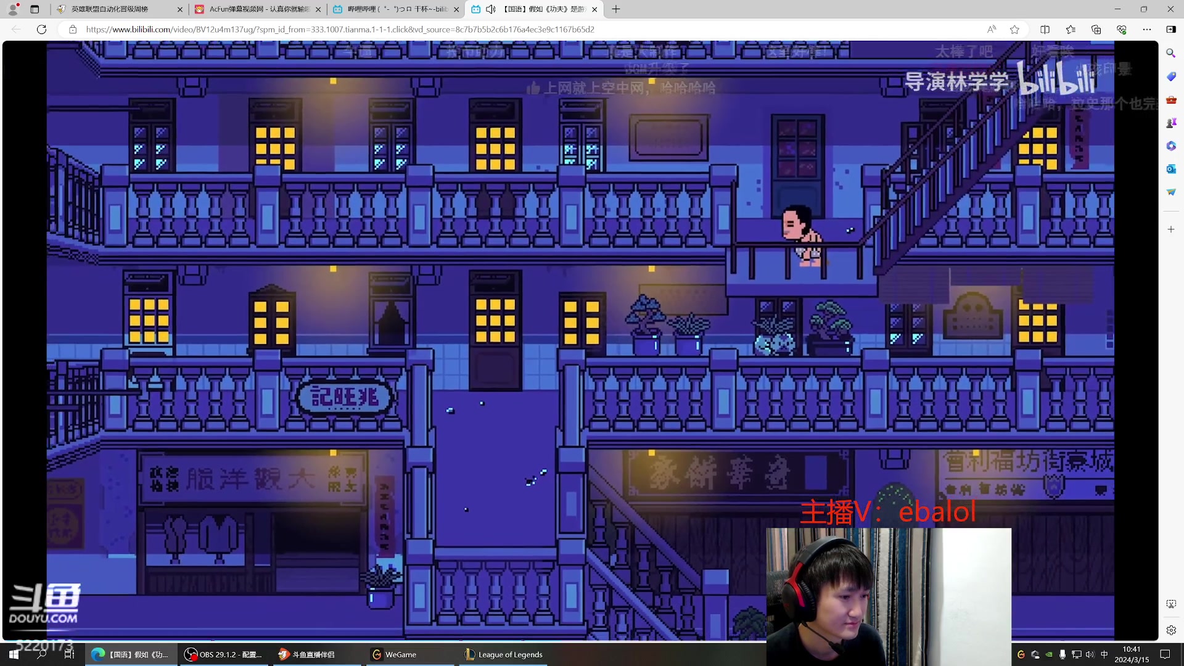Open the Favorites list icon

(x=1071, y=29)
